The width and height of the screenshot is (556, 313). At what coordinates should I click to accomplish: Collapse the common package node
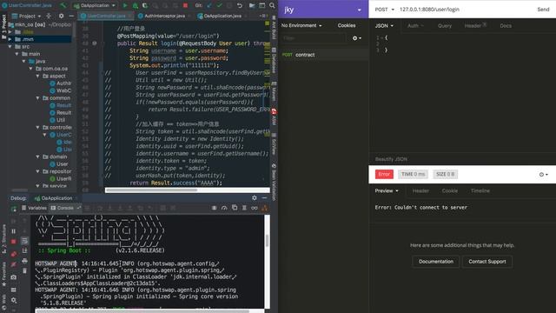(38, 98)
